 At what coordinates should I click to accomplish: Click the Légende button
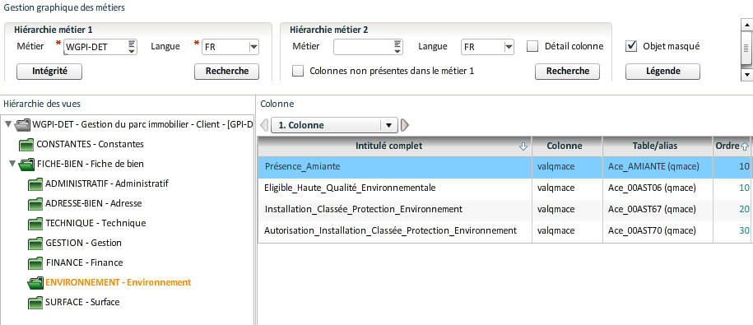(662, 72)
